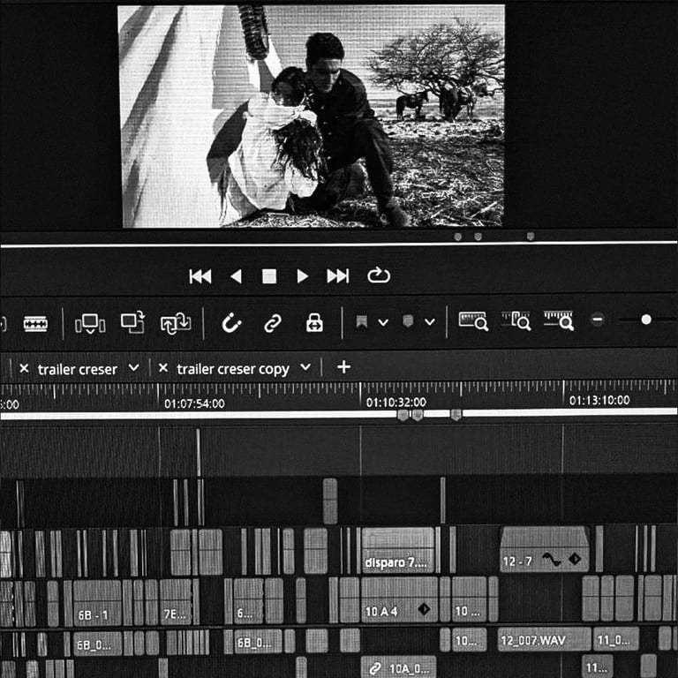678x678 pixels.
Task: Open 'trailer creser copy' tab dropdown
Action: pos(305,367)
